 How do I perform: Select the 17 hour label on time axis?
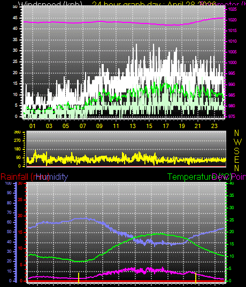(166, 126)
